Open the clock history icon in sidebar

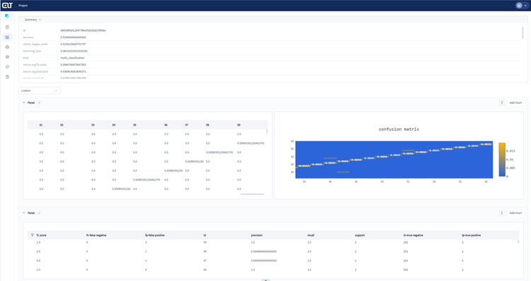(x=7, y=67)
